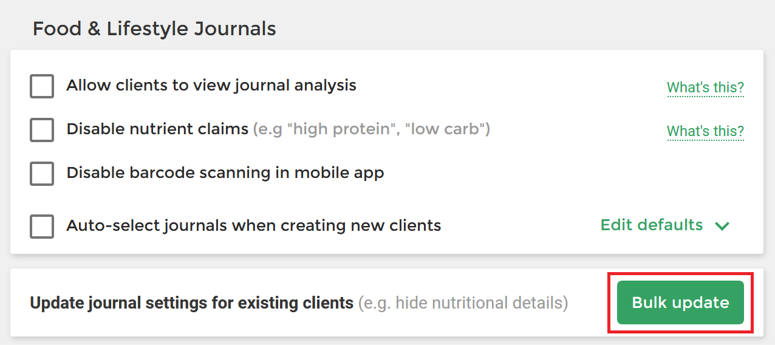Image resolution: width=775 pixels, height=345 pixels.
Task: Toggle the 'Auto-select journals' checkbox
Action: [42, 227]
